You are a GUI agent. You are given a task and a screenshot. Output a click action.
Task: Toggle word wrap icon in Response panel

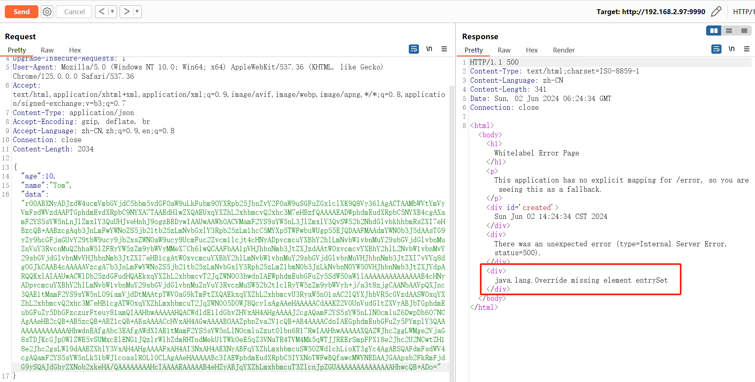[x=716, y=49]
